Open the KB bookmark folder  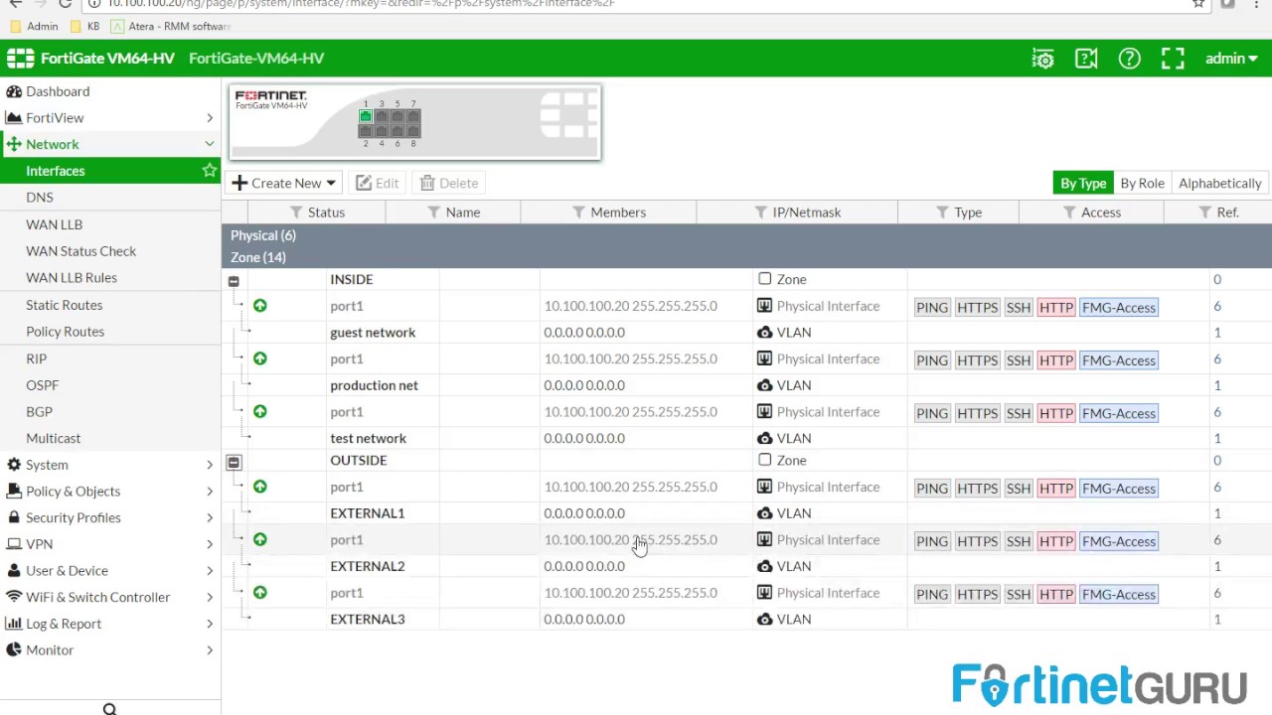(84, 26)
